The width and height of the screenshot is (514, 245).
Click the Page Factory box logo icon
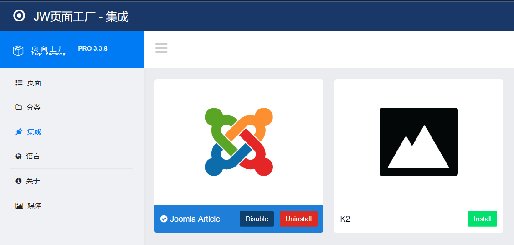(18, 50)
